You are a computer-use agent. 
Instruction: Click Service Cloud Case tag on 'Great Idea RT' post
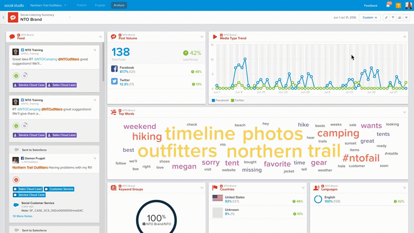click(x=29, y=85)
